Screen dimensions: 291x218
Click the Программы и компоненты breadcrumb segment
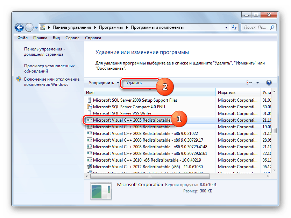(157, 28)
